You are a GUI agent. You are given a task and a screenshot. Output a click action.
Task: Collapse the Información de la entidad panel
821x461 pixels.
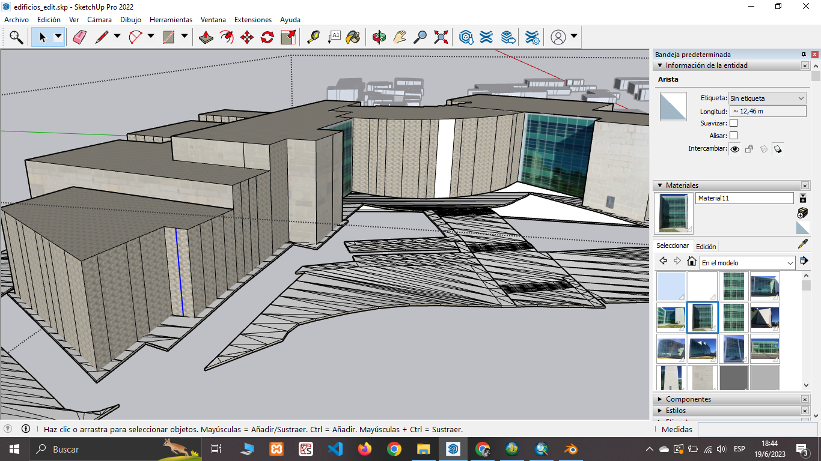click(660, 65)
